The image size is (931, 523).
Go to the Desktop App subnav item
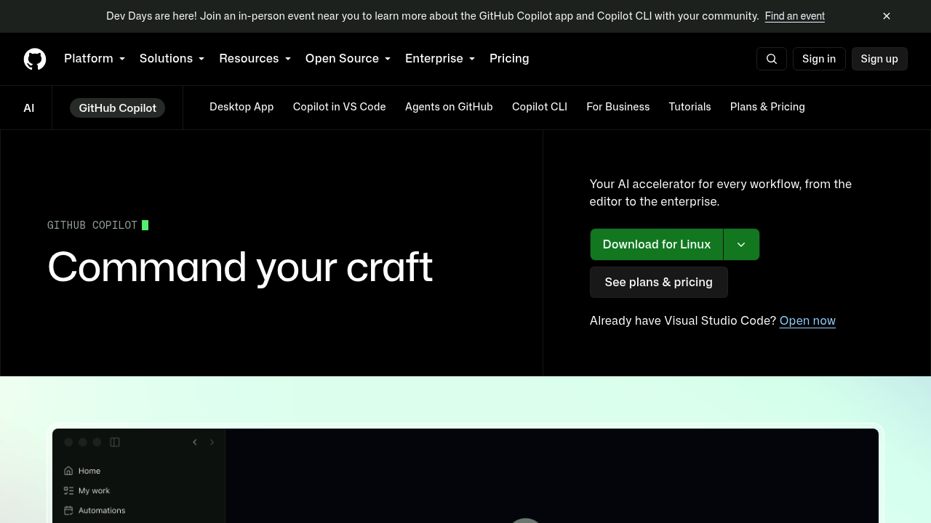[x=241, y=107]
